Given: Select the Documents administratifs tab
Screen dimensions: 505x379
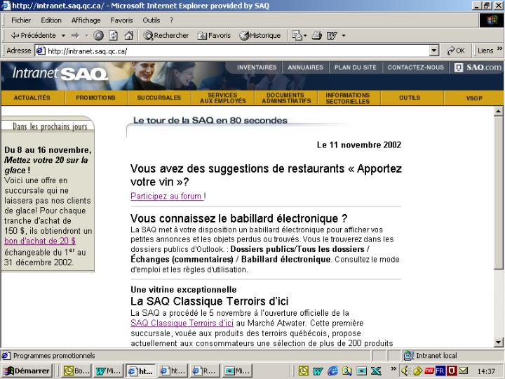Looking at the screenshot, I should [286, 98].
